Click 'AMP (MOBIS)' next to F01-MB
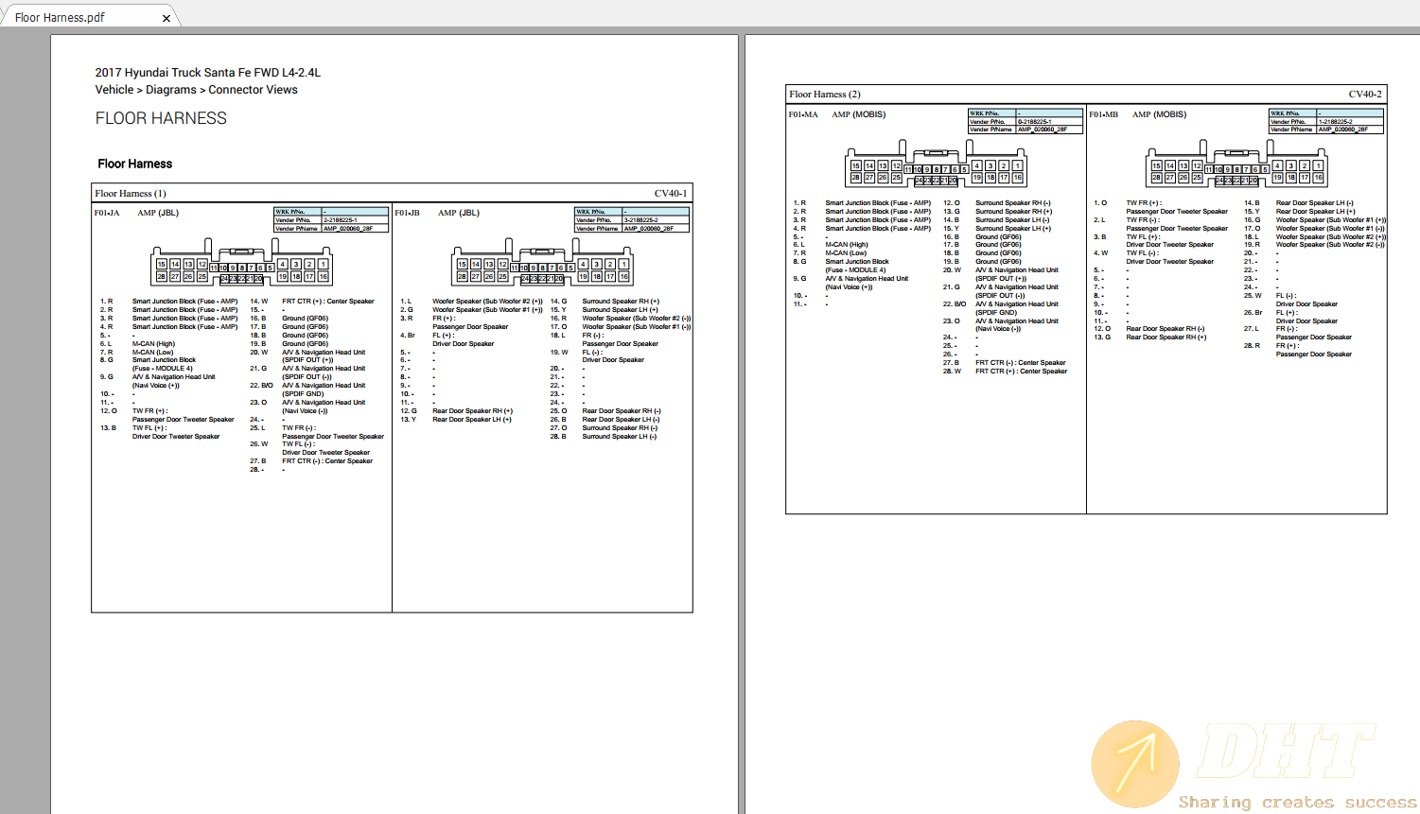The image size is (1420, 814). (x=1160, y=114)
